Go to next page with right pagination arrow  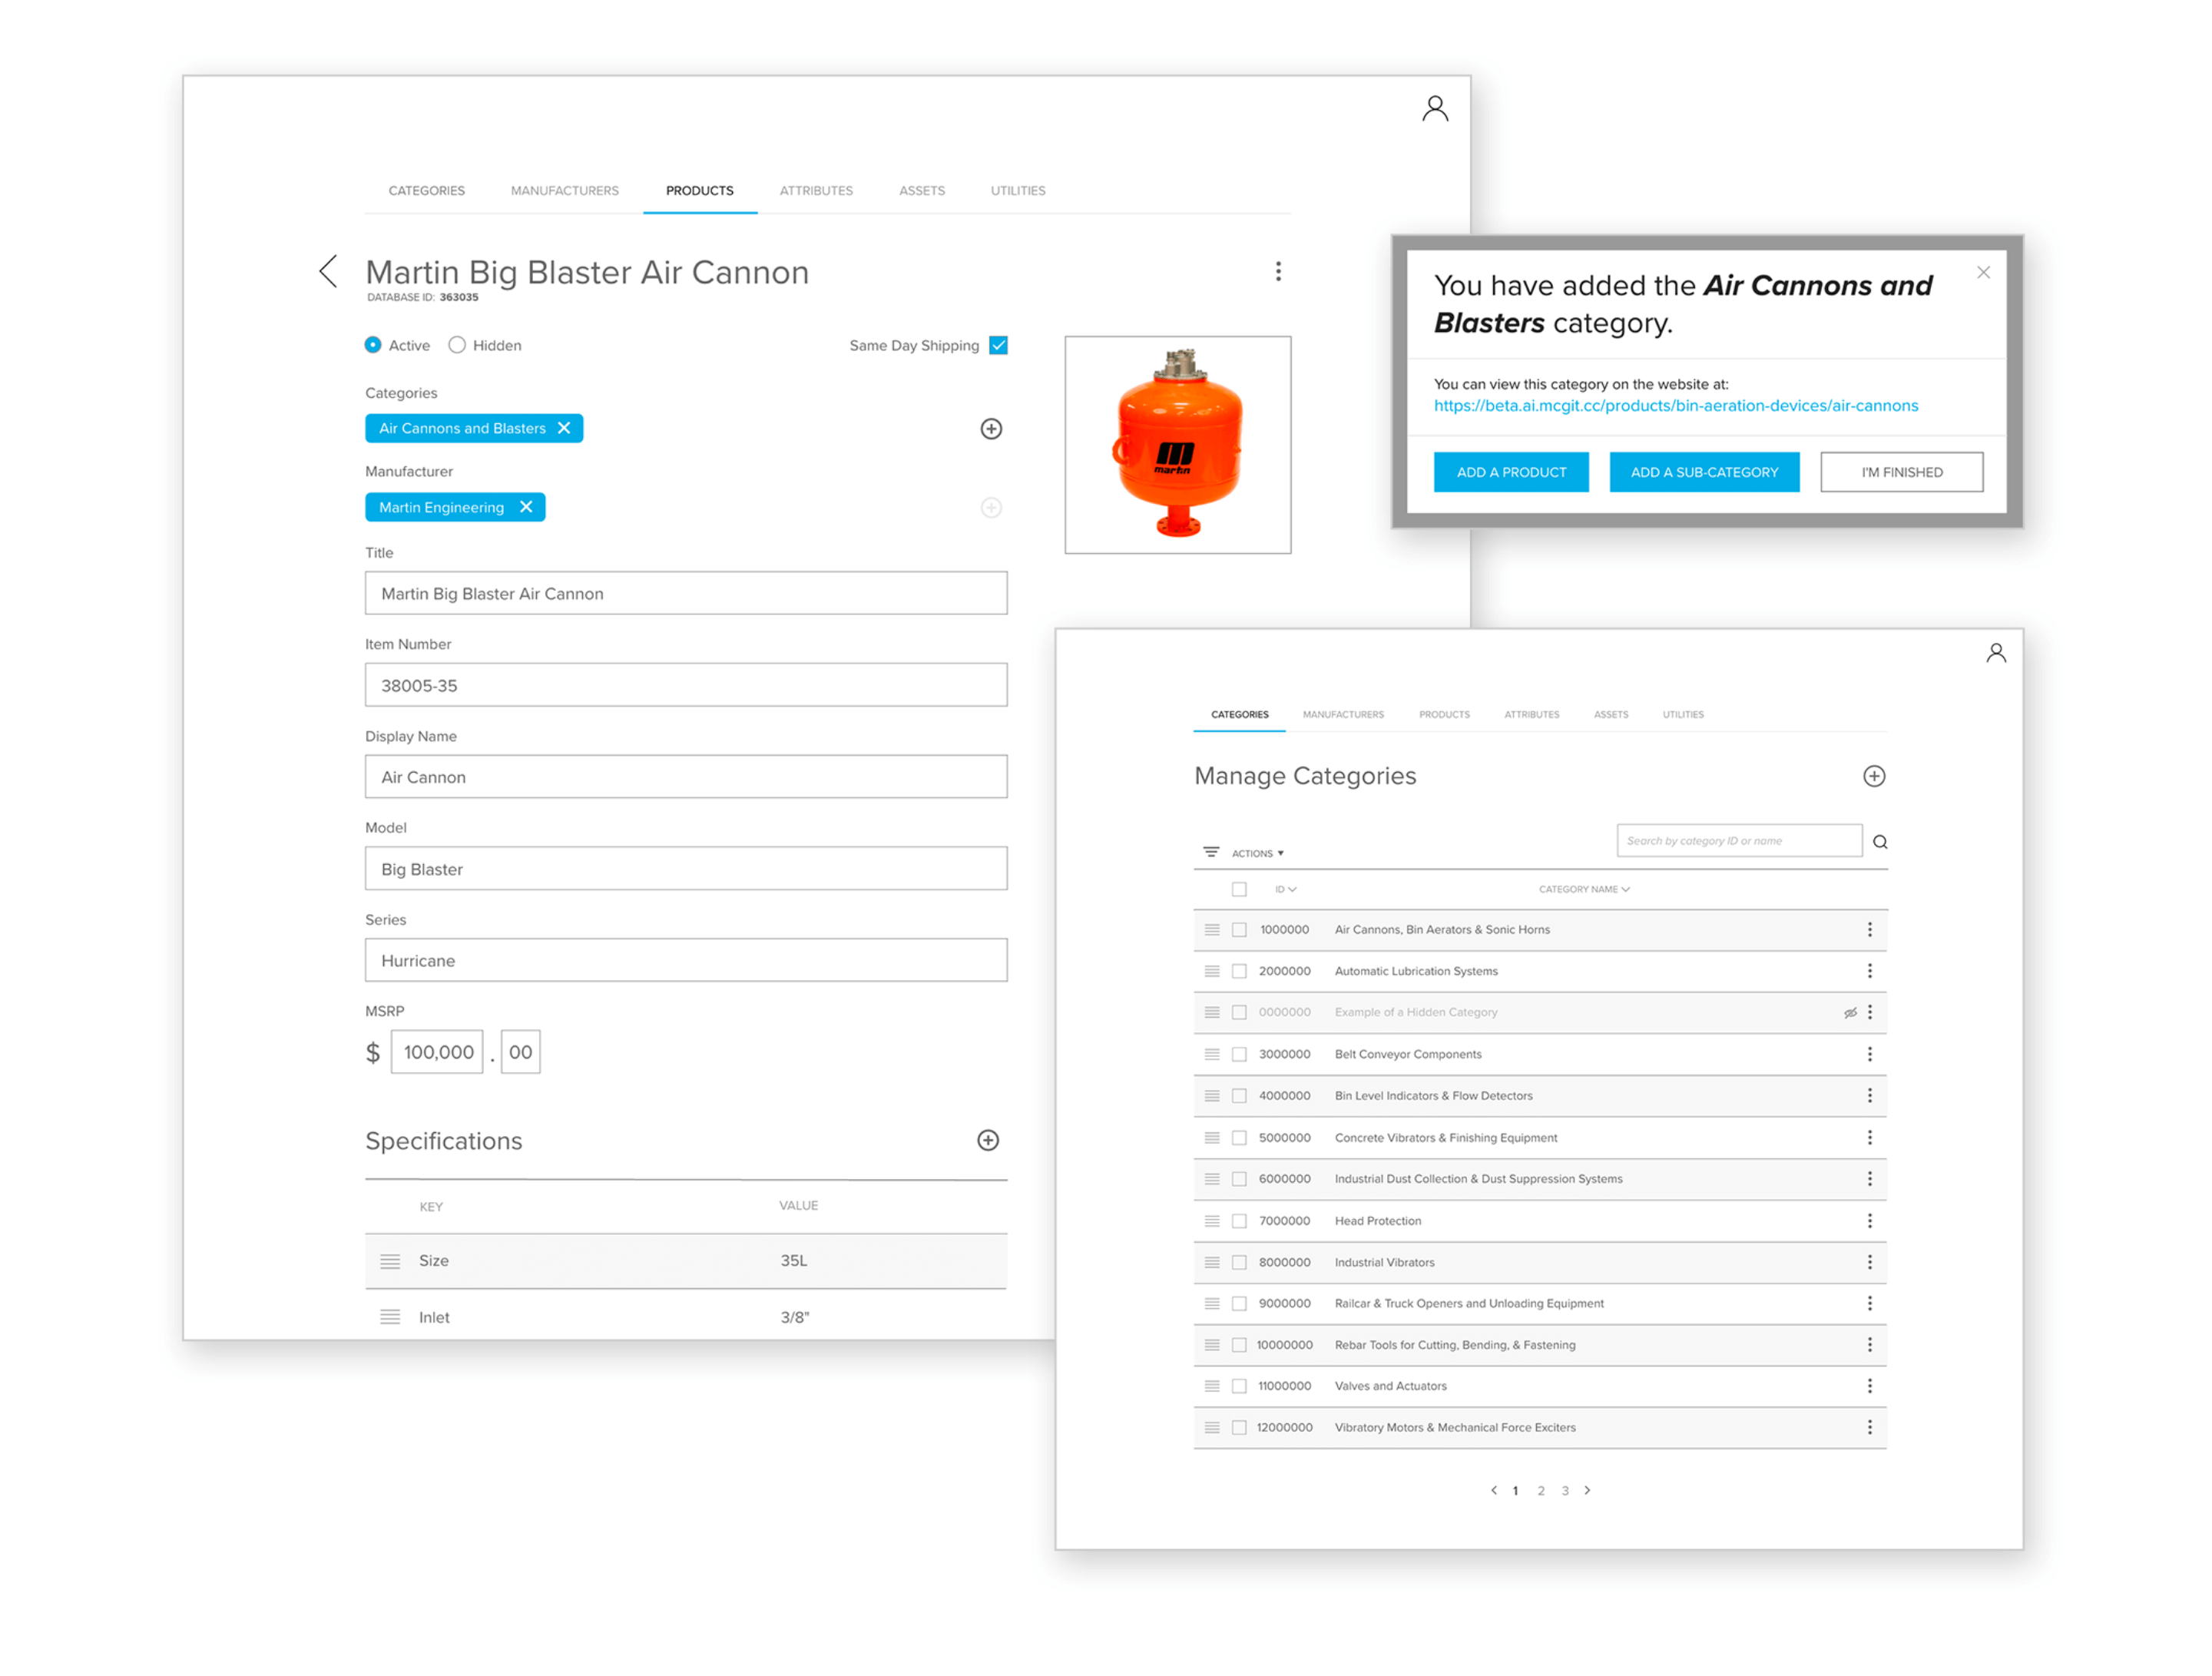[x=1586, y=1490]
